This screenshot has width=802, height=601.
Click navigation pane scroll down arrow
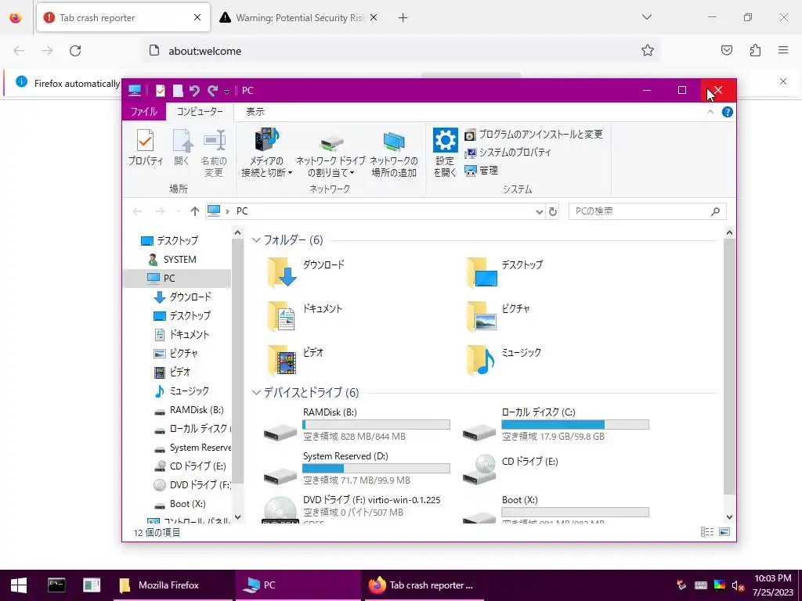point(237,517)
